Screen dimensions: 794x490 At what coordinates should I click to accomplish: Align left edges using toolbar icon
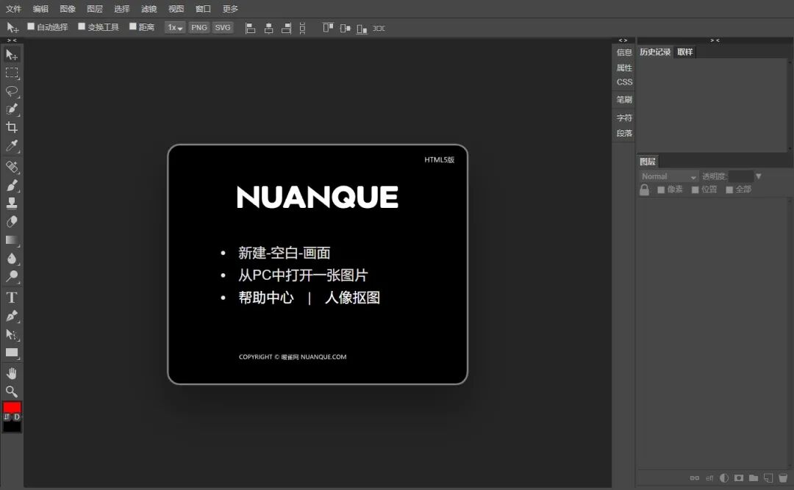[250, 28]
